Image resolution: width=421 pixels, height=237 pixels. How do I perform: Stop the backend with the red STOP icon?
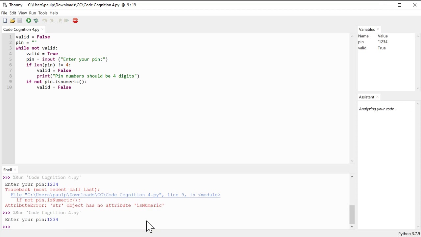coord(75,20)
